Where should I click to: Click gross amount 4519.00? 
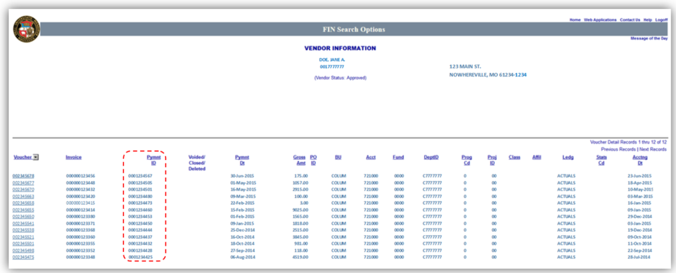(x=300, y=257)
